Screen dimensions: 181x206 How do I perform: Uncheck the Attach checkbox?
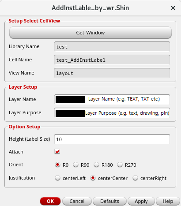[57, 152]
